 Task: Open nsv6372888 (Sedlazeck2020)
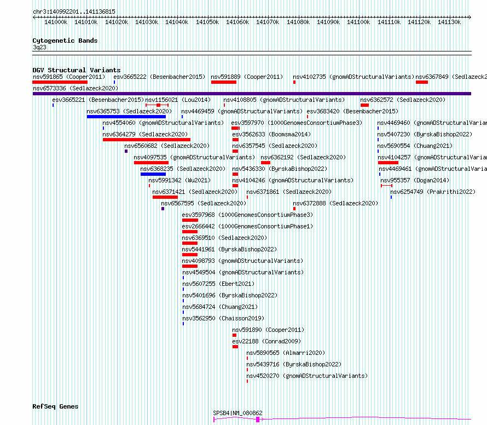tap(335, 203)
